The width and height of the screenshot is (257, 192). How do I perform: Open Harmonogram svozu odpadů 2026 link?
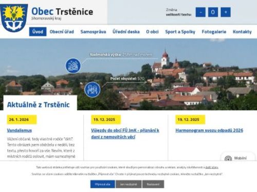pyautogui.click(x=209, y=131)
